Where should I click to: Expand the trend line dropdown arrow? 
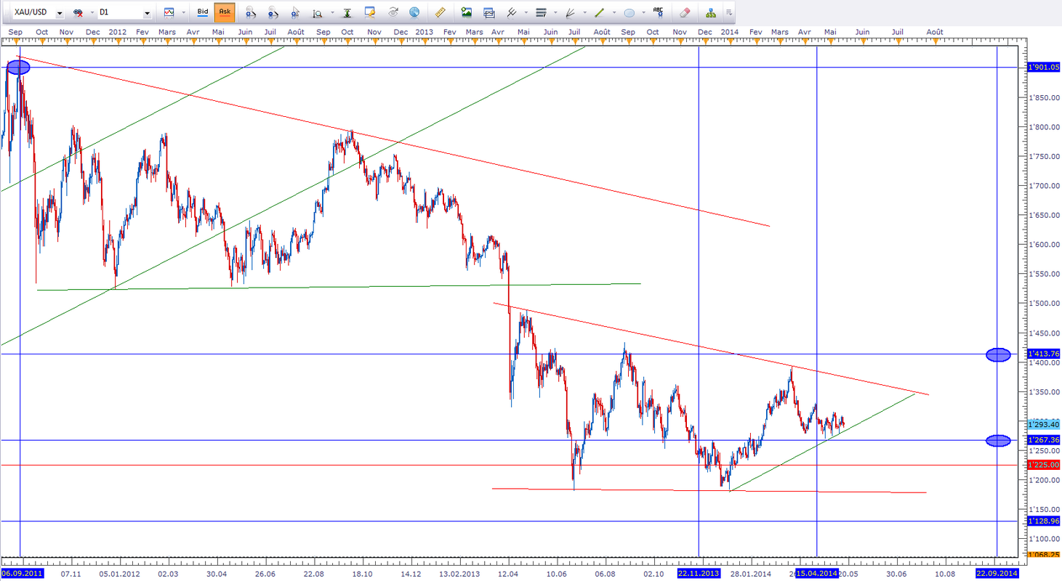[x=614, y=13]
